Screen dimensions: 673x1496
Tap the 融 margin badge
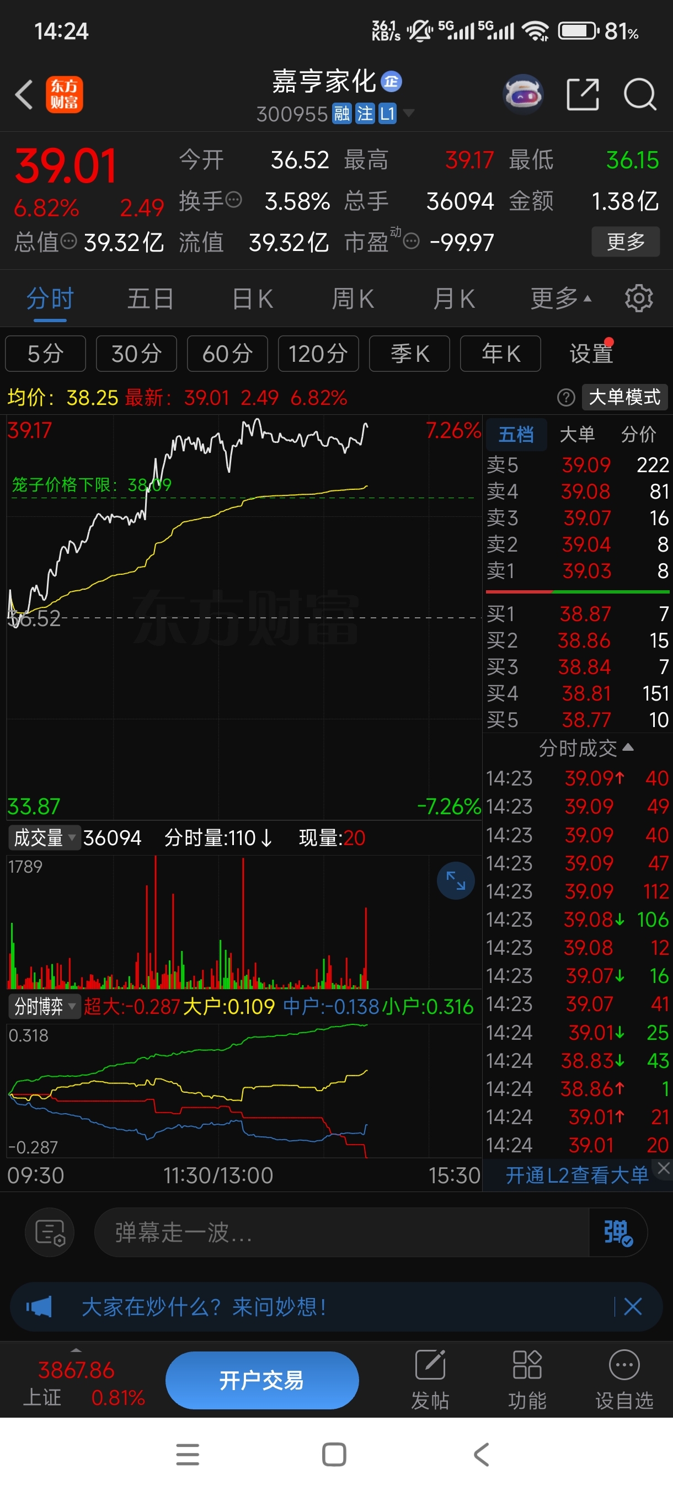click(342, 113)
